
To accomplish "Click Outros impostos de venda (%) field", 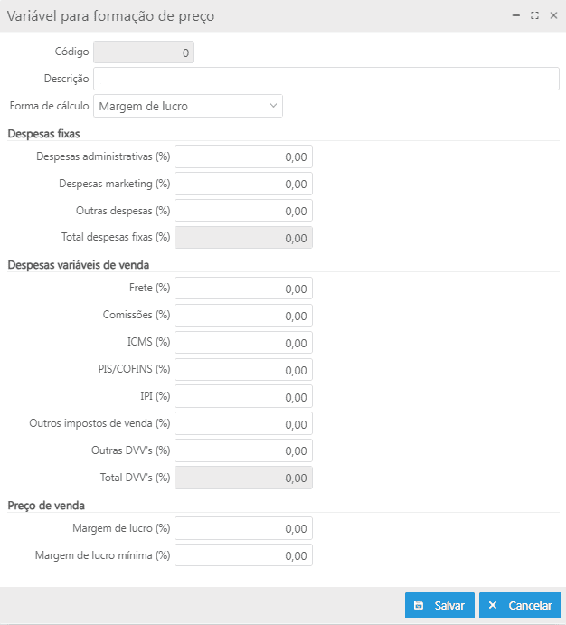I will click(243, 423).
